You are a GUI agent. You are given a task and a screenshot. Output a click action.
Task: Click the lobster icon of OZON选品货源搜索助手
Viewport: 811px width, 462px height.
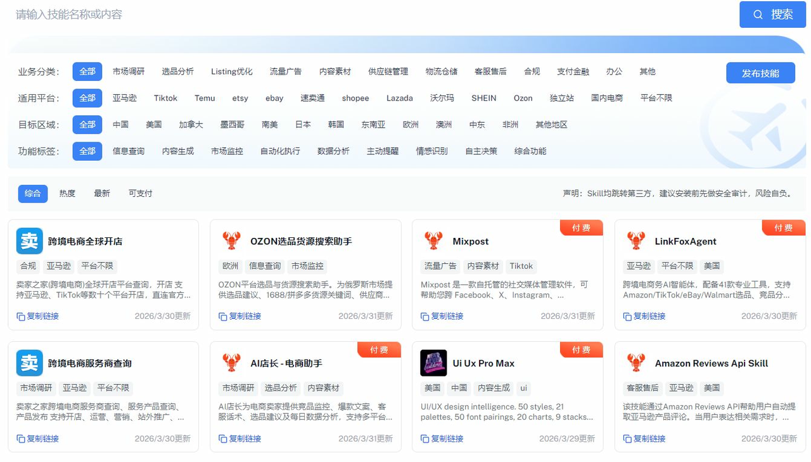(x=232, y=241)
